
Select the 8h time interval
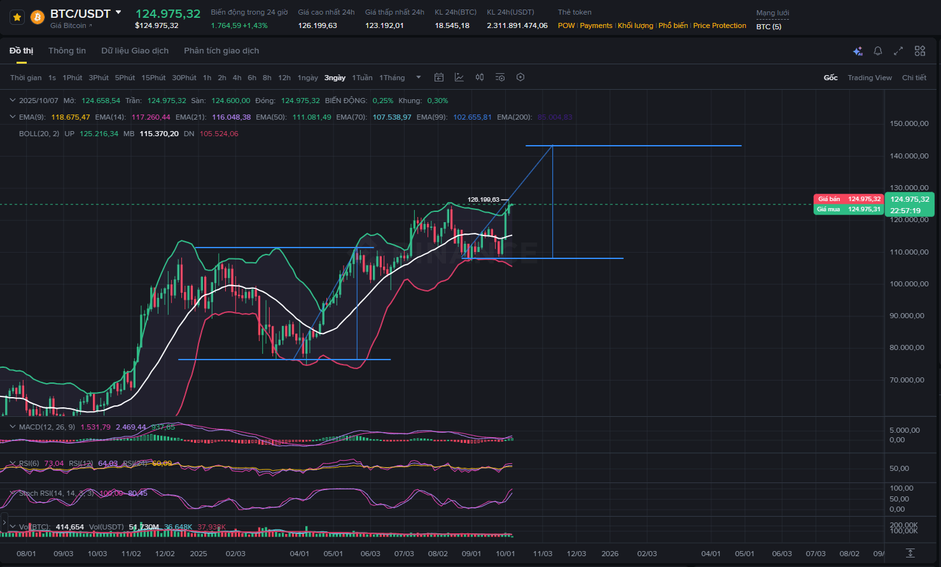coord(267,78)
